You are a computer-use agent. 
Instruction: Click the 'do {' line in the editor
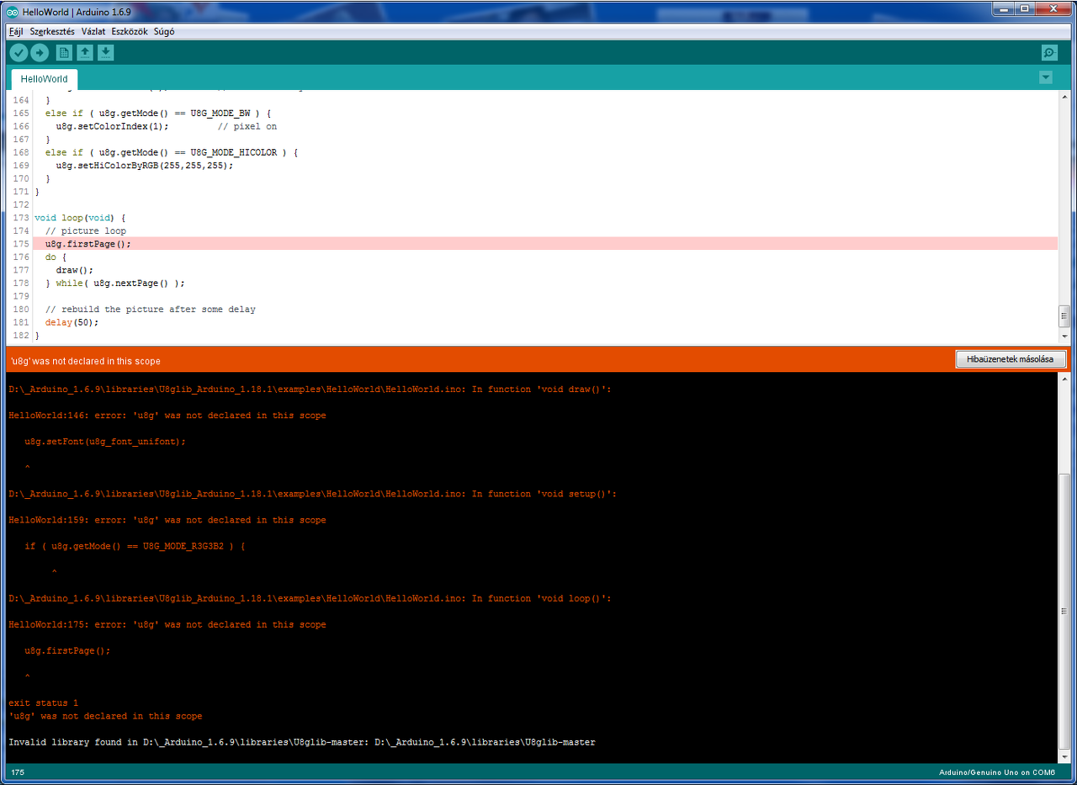point(56,257)
